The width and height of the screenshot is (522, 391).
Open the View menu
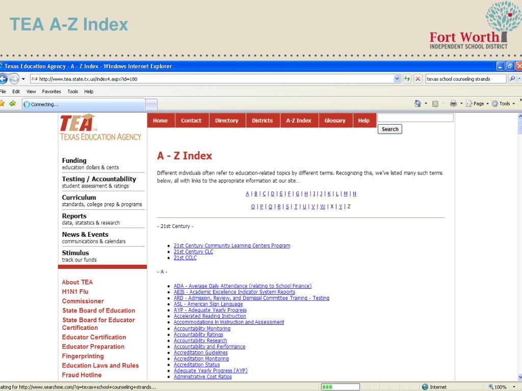pyautogui.click(x=31, y=92)
